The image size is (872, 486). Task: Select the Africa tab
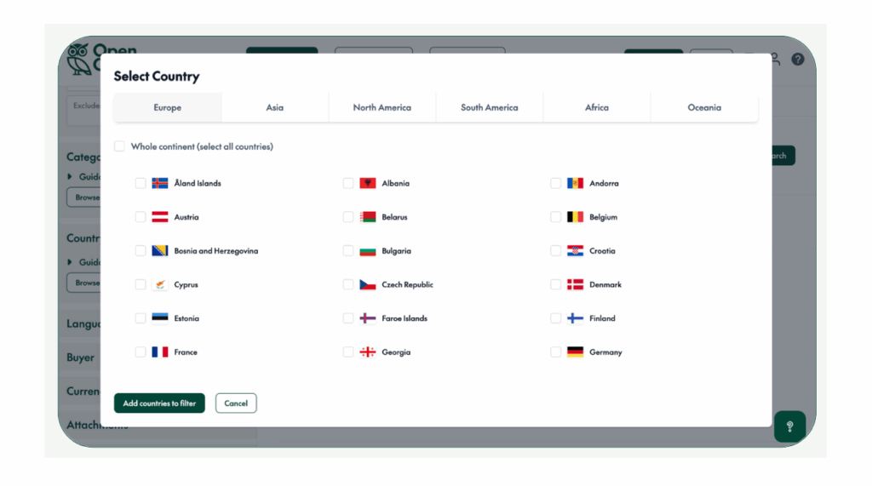(596, 108)
